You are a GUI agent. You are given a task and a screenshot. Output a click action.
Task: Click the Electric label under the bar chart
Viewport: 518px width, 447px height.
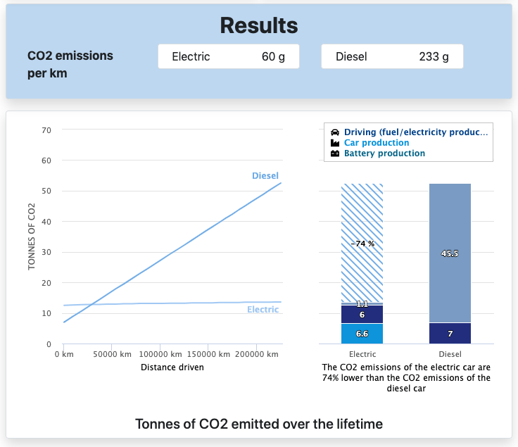pos(362,355)
